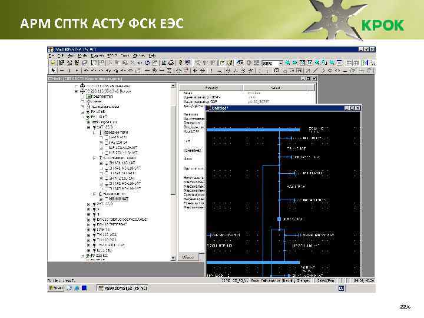Collapse the 1АТ tree node
Image resolution: width=424 pixels, height=318 pixels.
[x=88, y=127]
